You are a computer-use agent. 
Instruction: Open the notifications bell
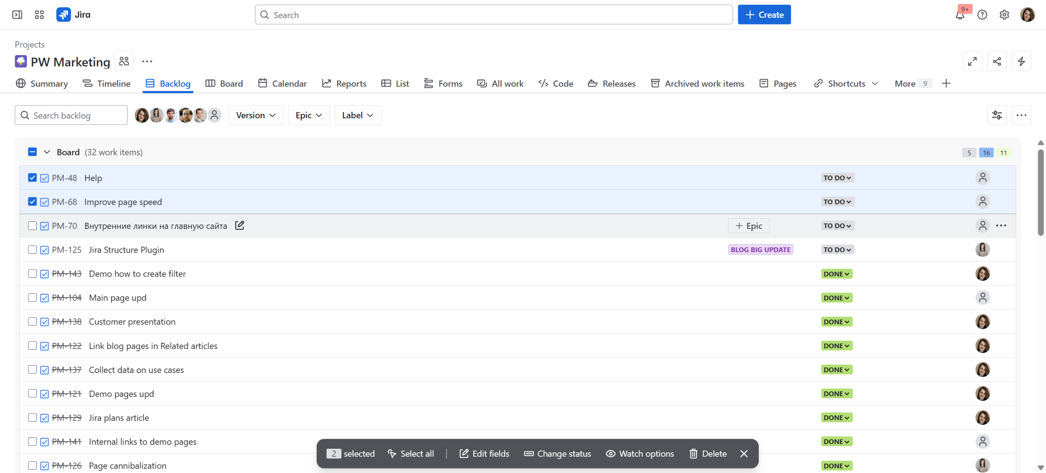(960, 15)
